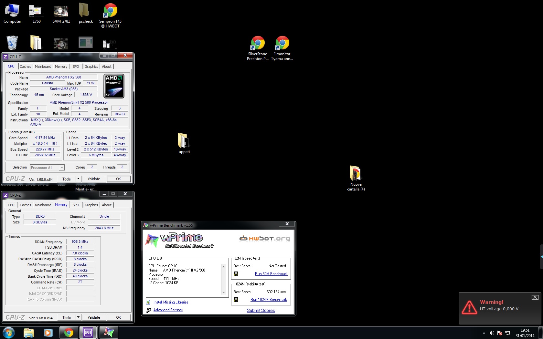
Task: Switch to Caches tab in top CPU-Z
Action: (26, 67)
